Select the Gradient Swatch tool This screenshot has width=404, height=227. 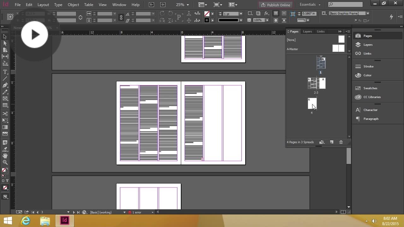(5, 127)
